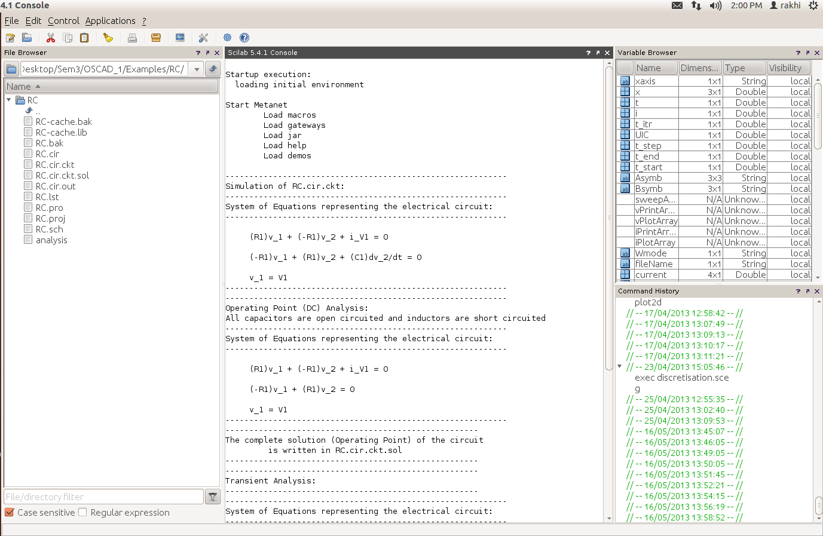Select the plot2d history entry

(648, 302)
